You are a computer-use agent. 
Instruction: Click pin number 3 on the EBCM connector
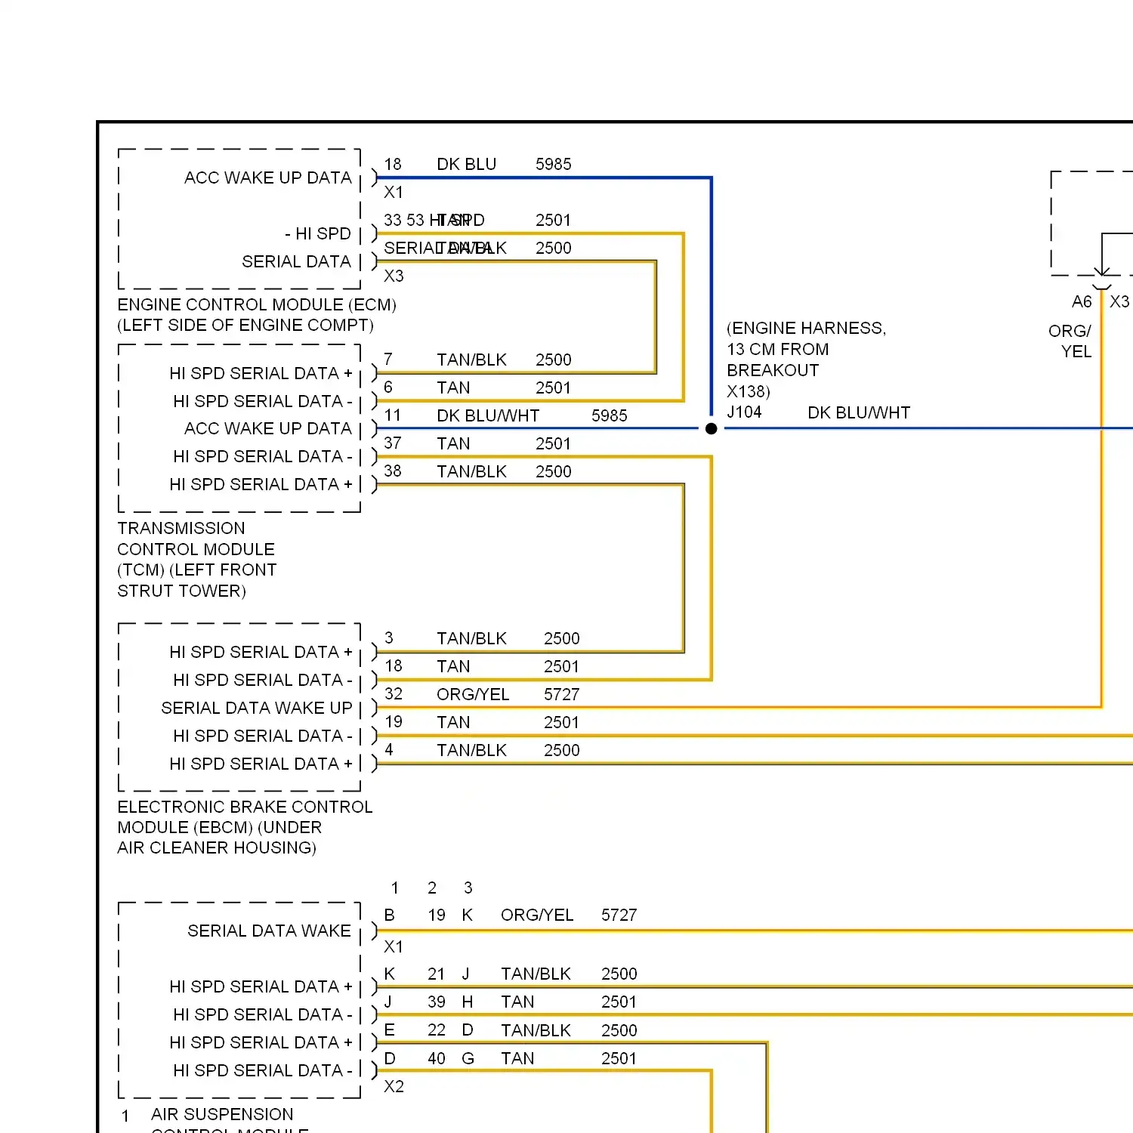(x=388, y=638)
